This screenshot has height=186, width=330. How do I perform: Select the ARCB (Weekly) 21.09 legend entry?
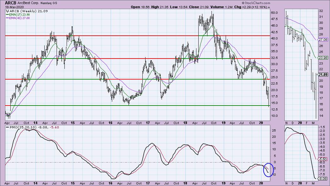point(28,11)
